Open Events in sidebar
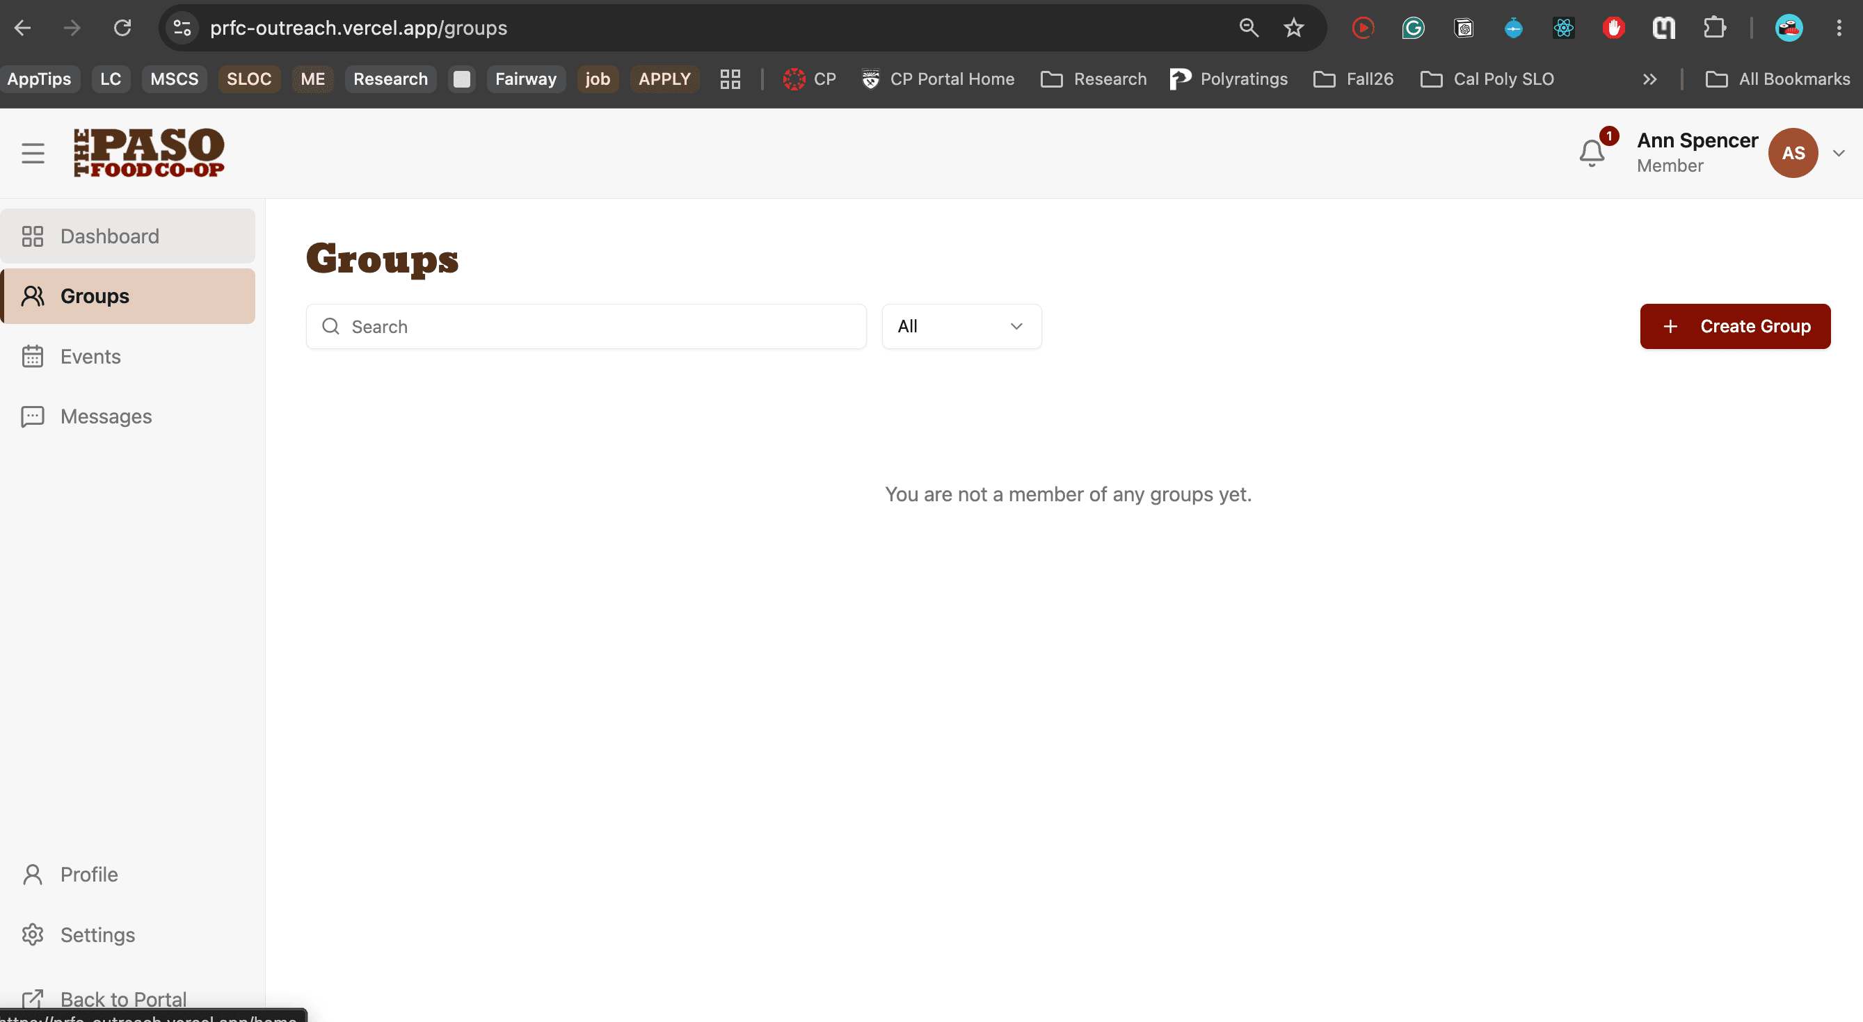 click(x=128, y=357)
